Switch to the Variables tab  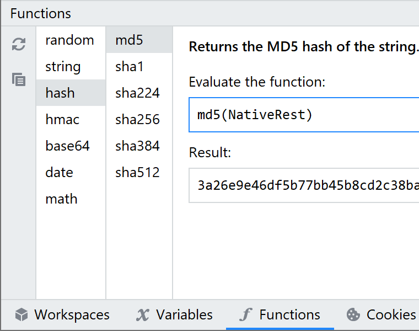[x=174, y=315]
